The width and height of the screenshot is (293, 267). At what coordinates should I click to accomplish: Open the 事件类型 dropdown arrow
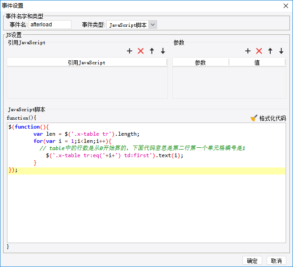click(153, 25)
